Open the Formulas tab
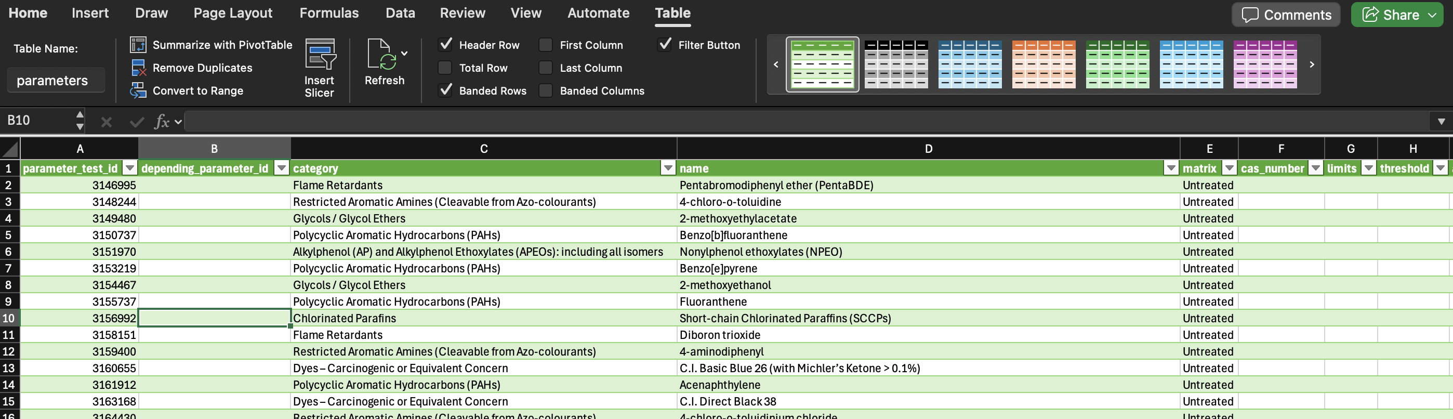Image resolution: width=1453 pixels, height=419 pixels. pos(329,13)
